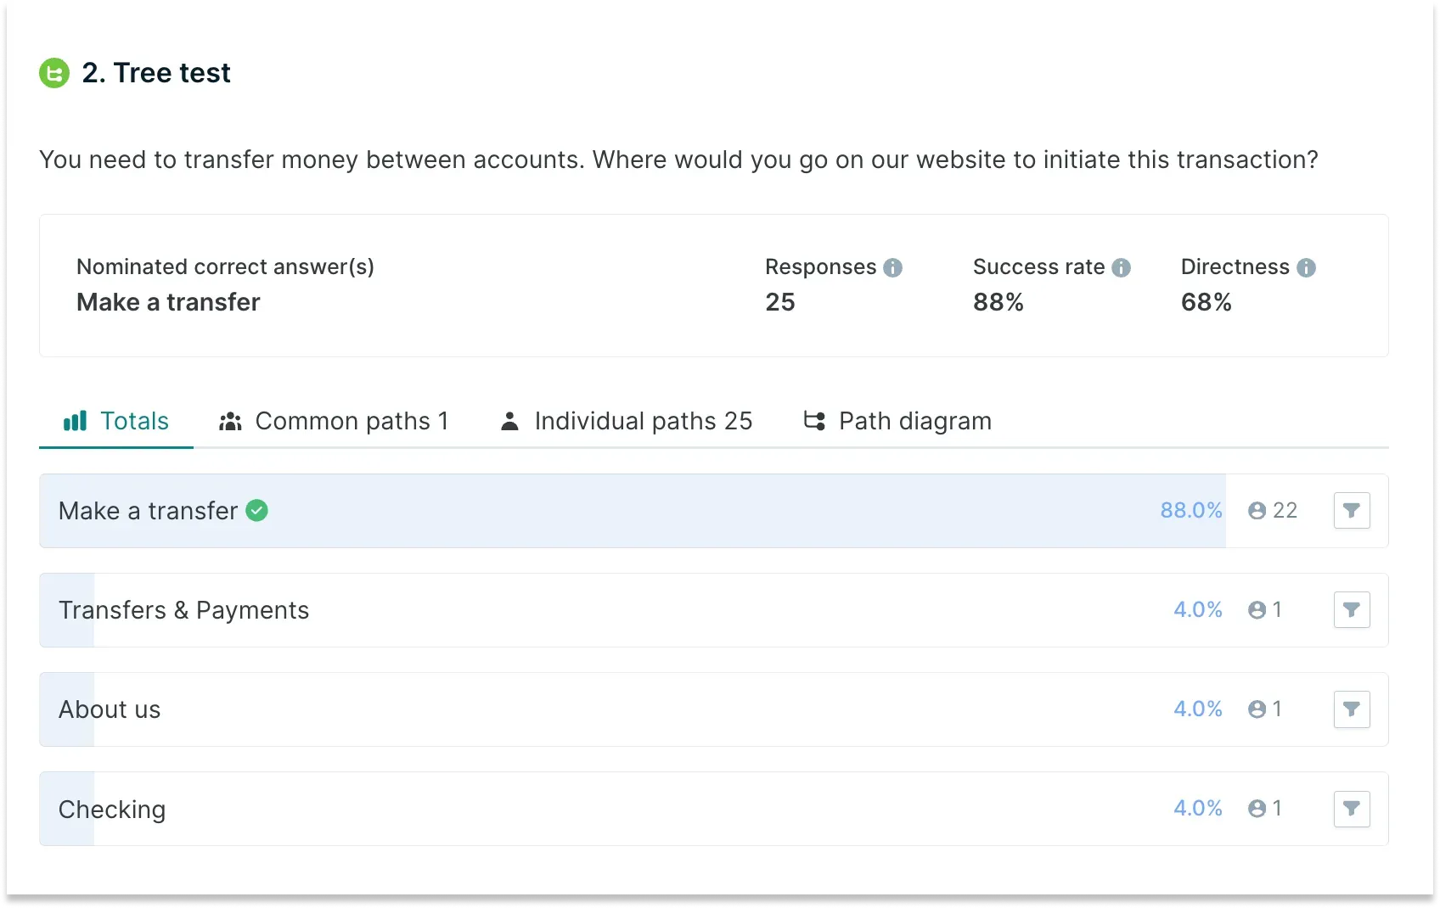Screen dimensions: 1440x908
Task: Open the Individual paths tab
Action: click(626, 421)
